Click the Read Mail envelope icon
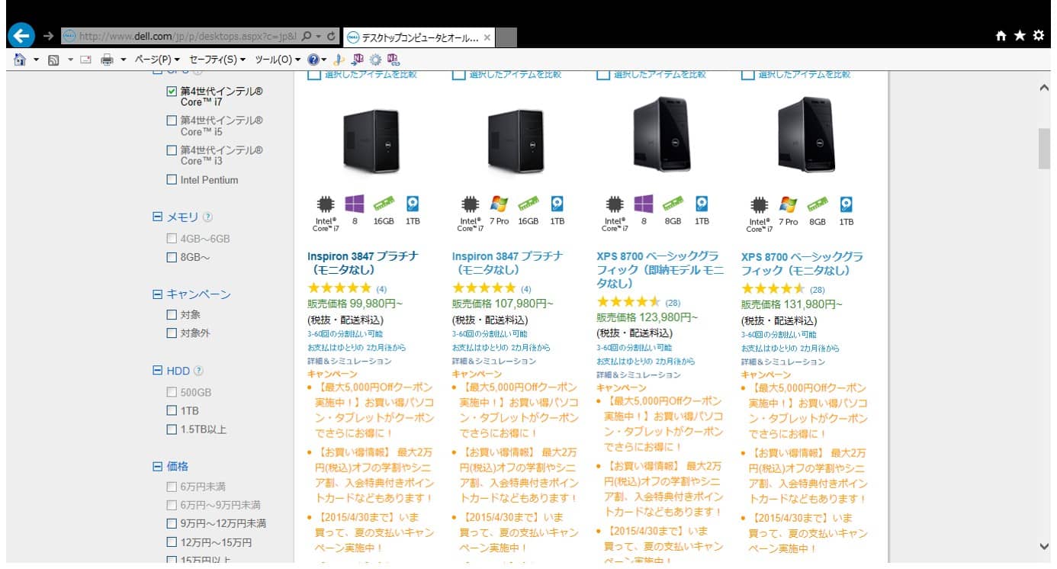 click(85, 59)
